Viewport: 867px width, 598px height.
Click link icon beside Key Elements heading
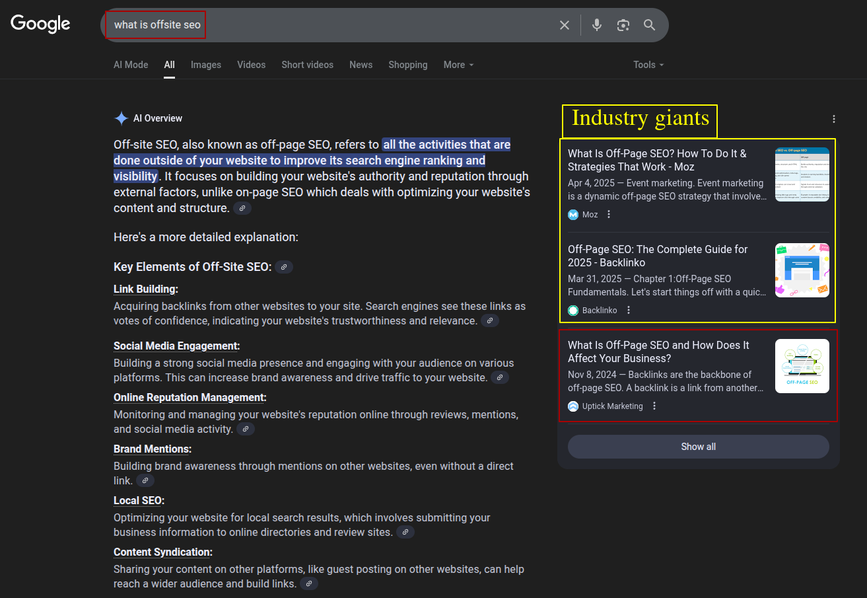284,267
